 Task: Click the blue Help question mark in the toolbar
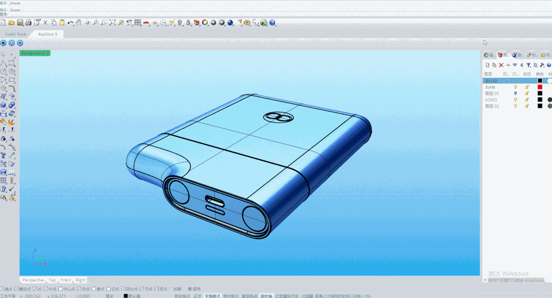(273, 22)
